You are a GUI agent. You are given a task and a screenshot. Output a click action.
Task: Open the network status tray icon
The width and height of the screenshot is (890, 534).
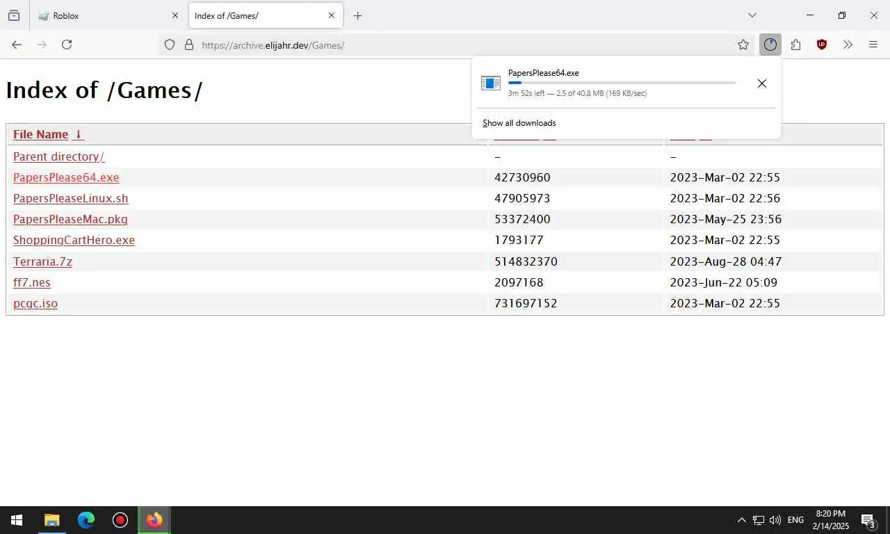(759, 520)
